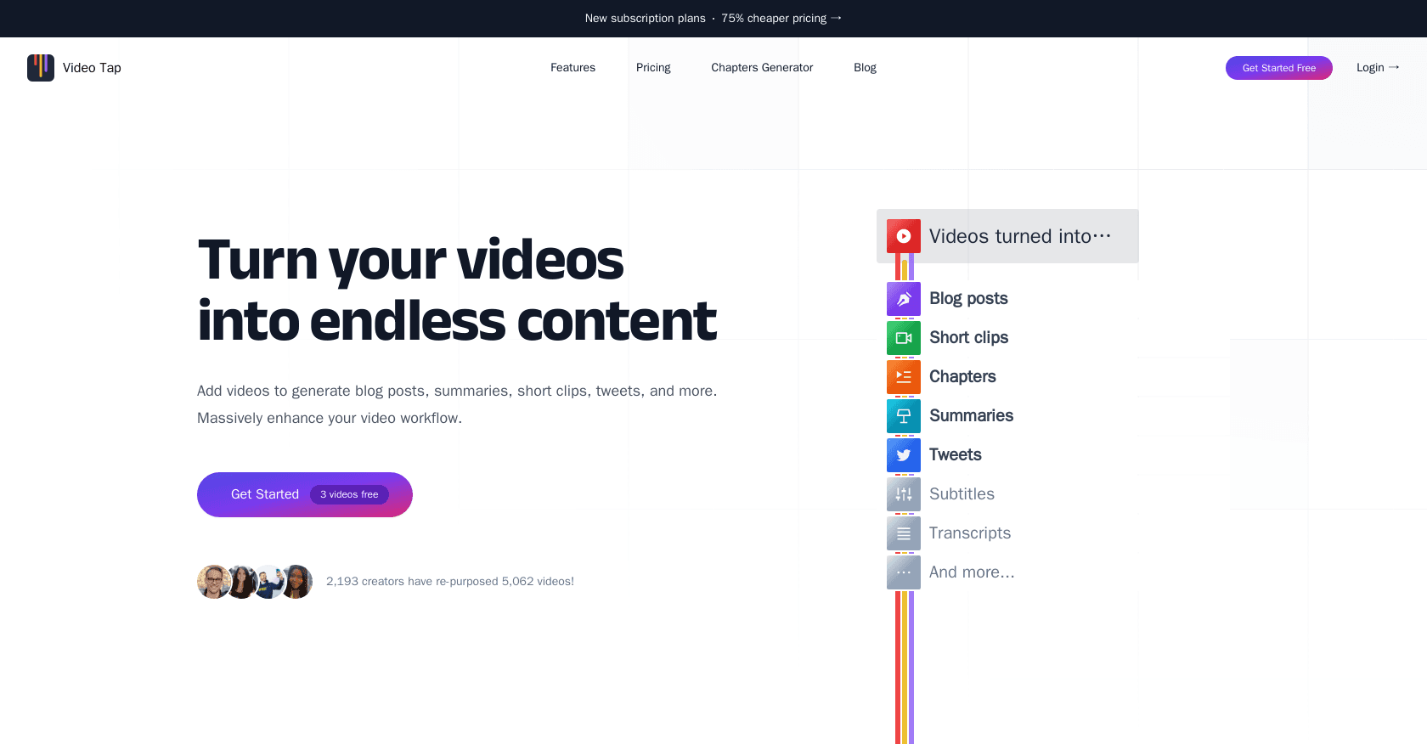The image size is (1427, 744).
Task: Click the red play icon beside Videos turned into
Action: pos(904,236)
